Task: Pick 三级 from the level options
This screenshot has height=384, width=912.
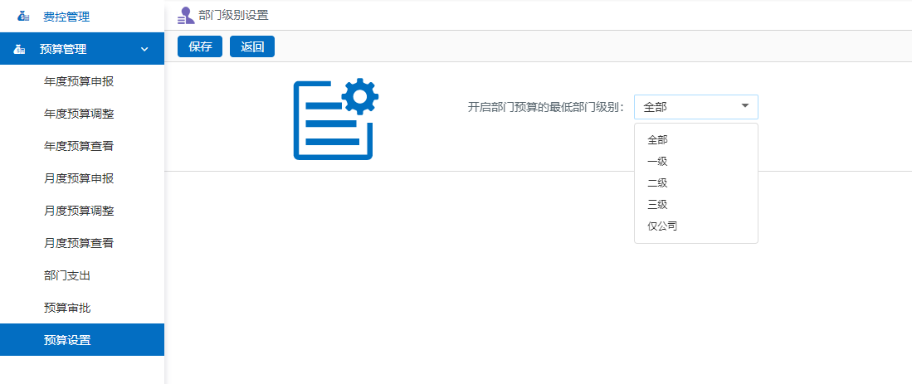Action: pyautogui.click(x=657, y=205)
